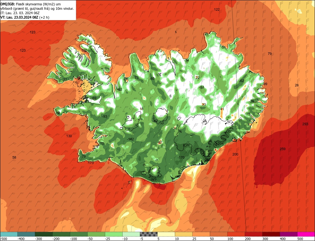Click the orange legend swatch between 50 and 100
The image size is (315, 241).
[219, 234]
